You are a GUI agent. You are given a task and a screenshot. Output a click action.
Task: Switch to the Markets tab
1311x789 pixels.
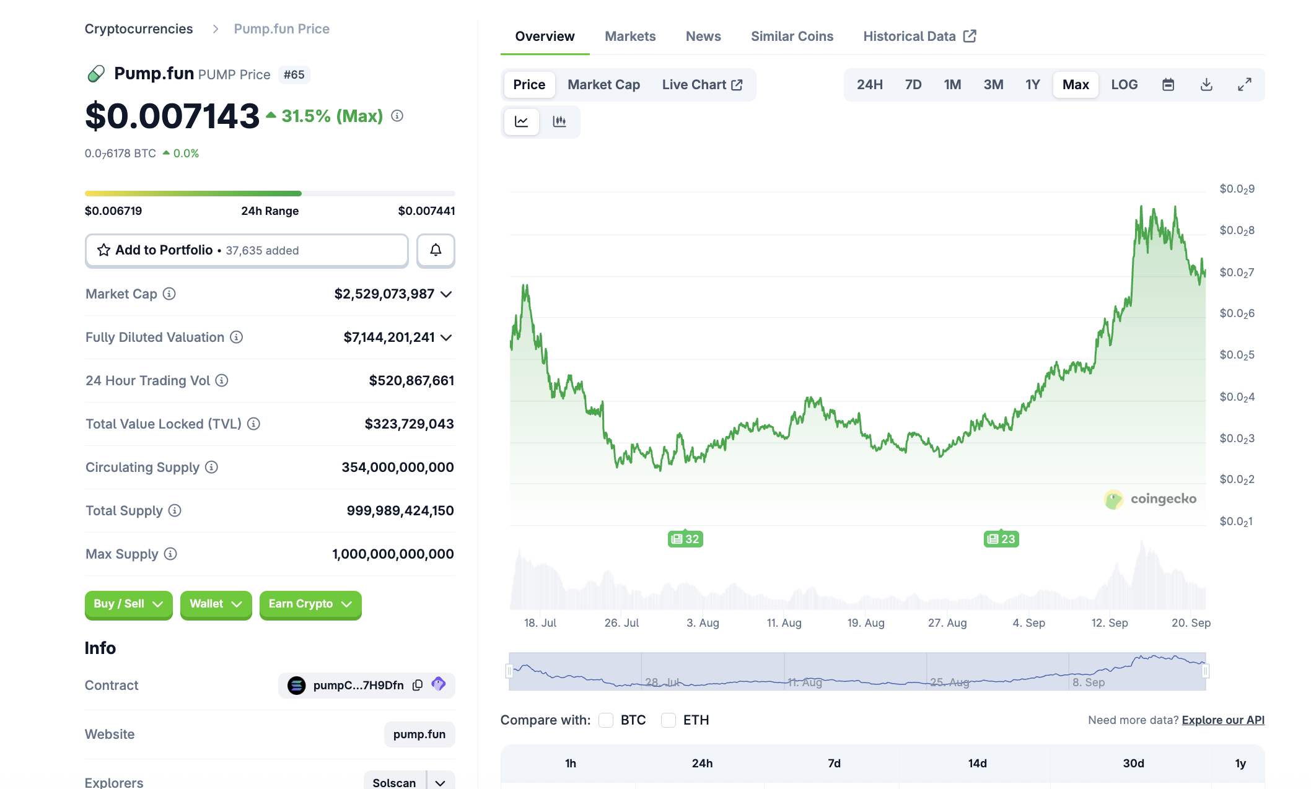pos(629,36)
